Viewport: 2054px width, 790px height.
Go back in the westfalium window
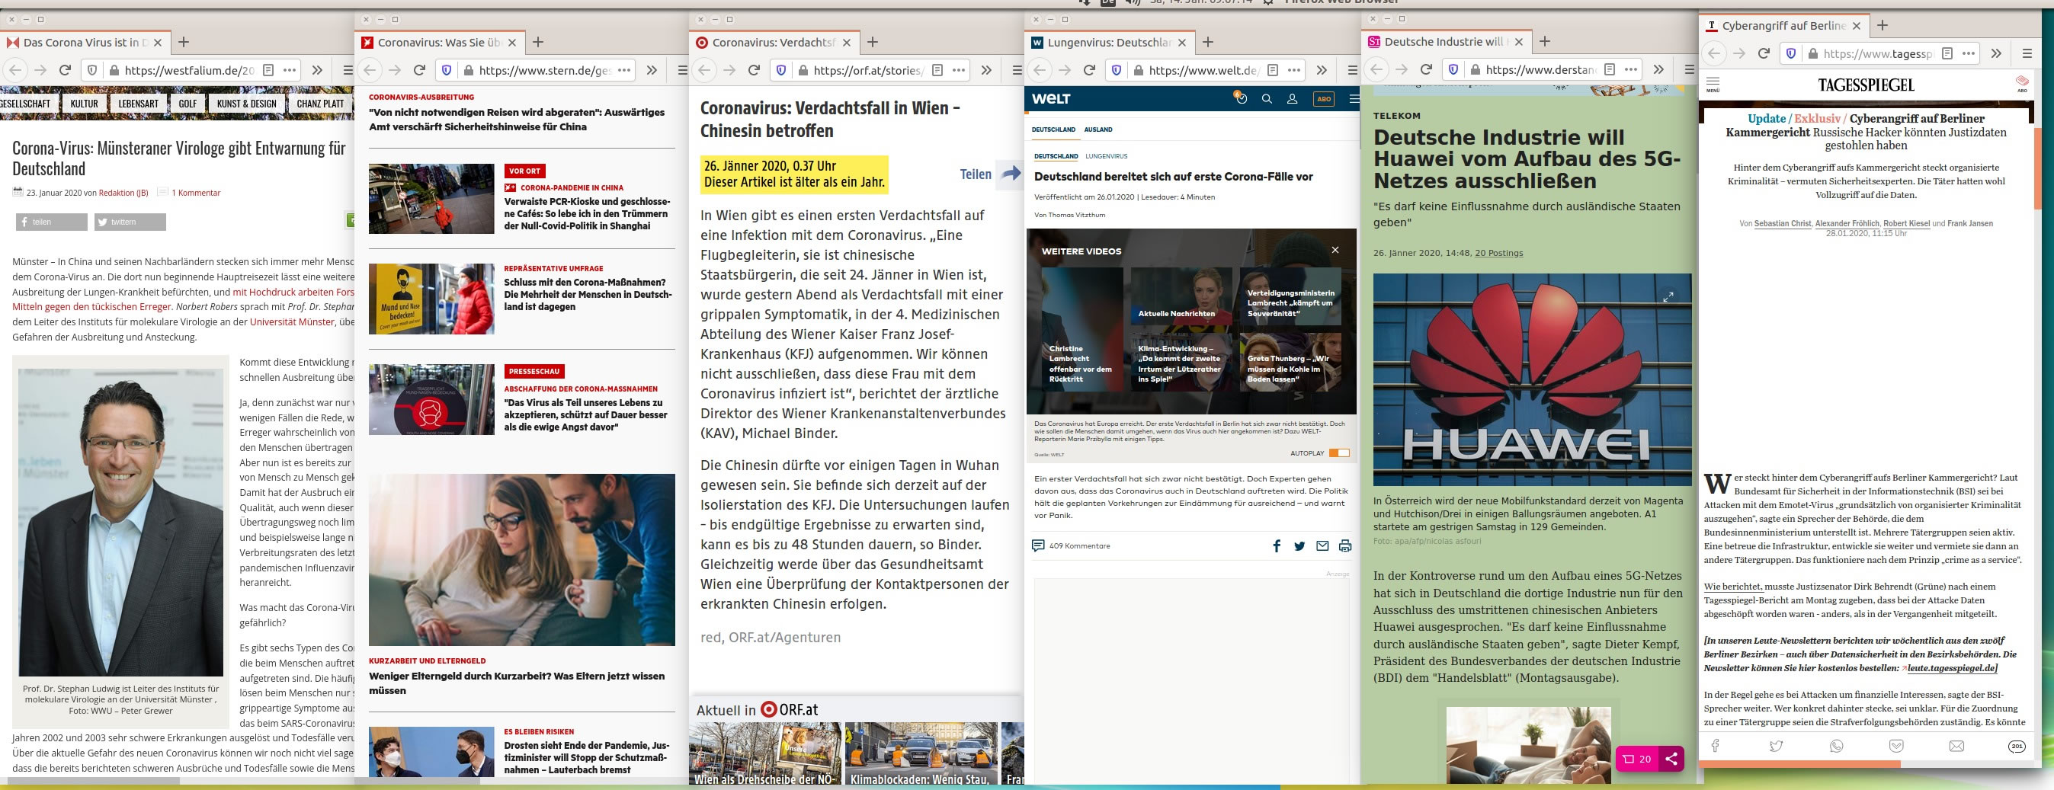tap(14, 70)
